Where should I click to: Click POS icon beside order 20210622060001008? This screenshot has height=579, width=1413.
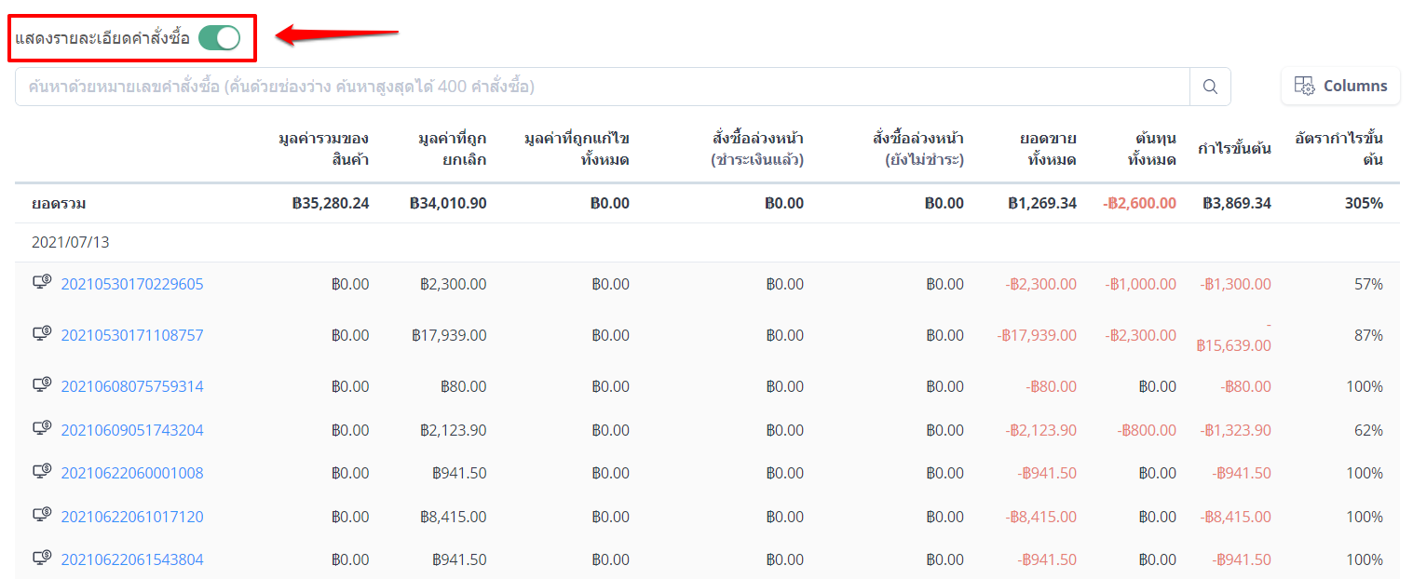tap(42, 472)
